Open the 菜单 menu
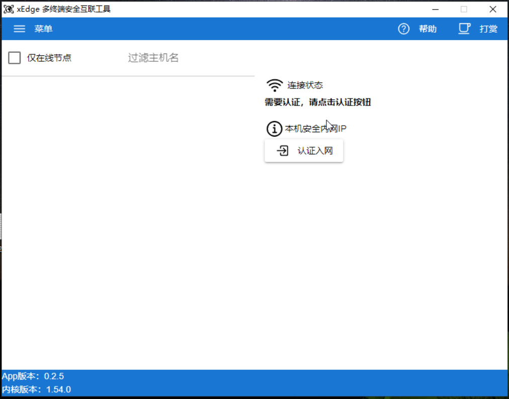Viewport: 509px width, 399px height. (x=43, y=29)
